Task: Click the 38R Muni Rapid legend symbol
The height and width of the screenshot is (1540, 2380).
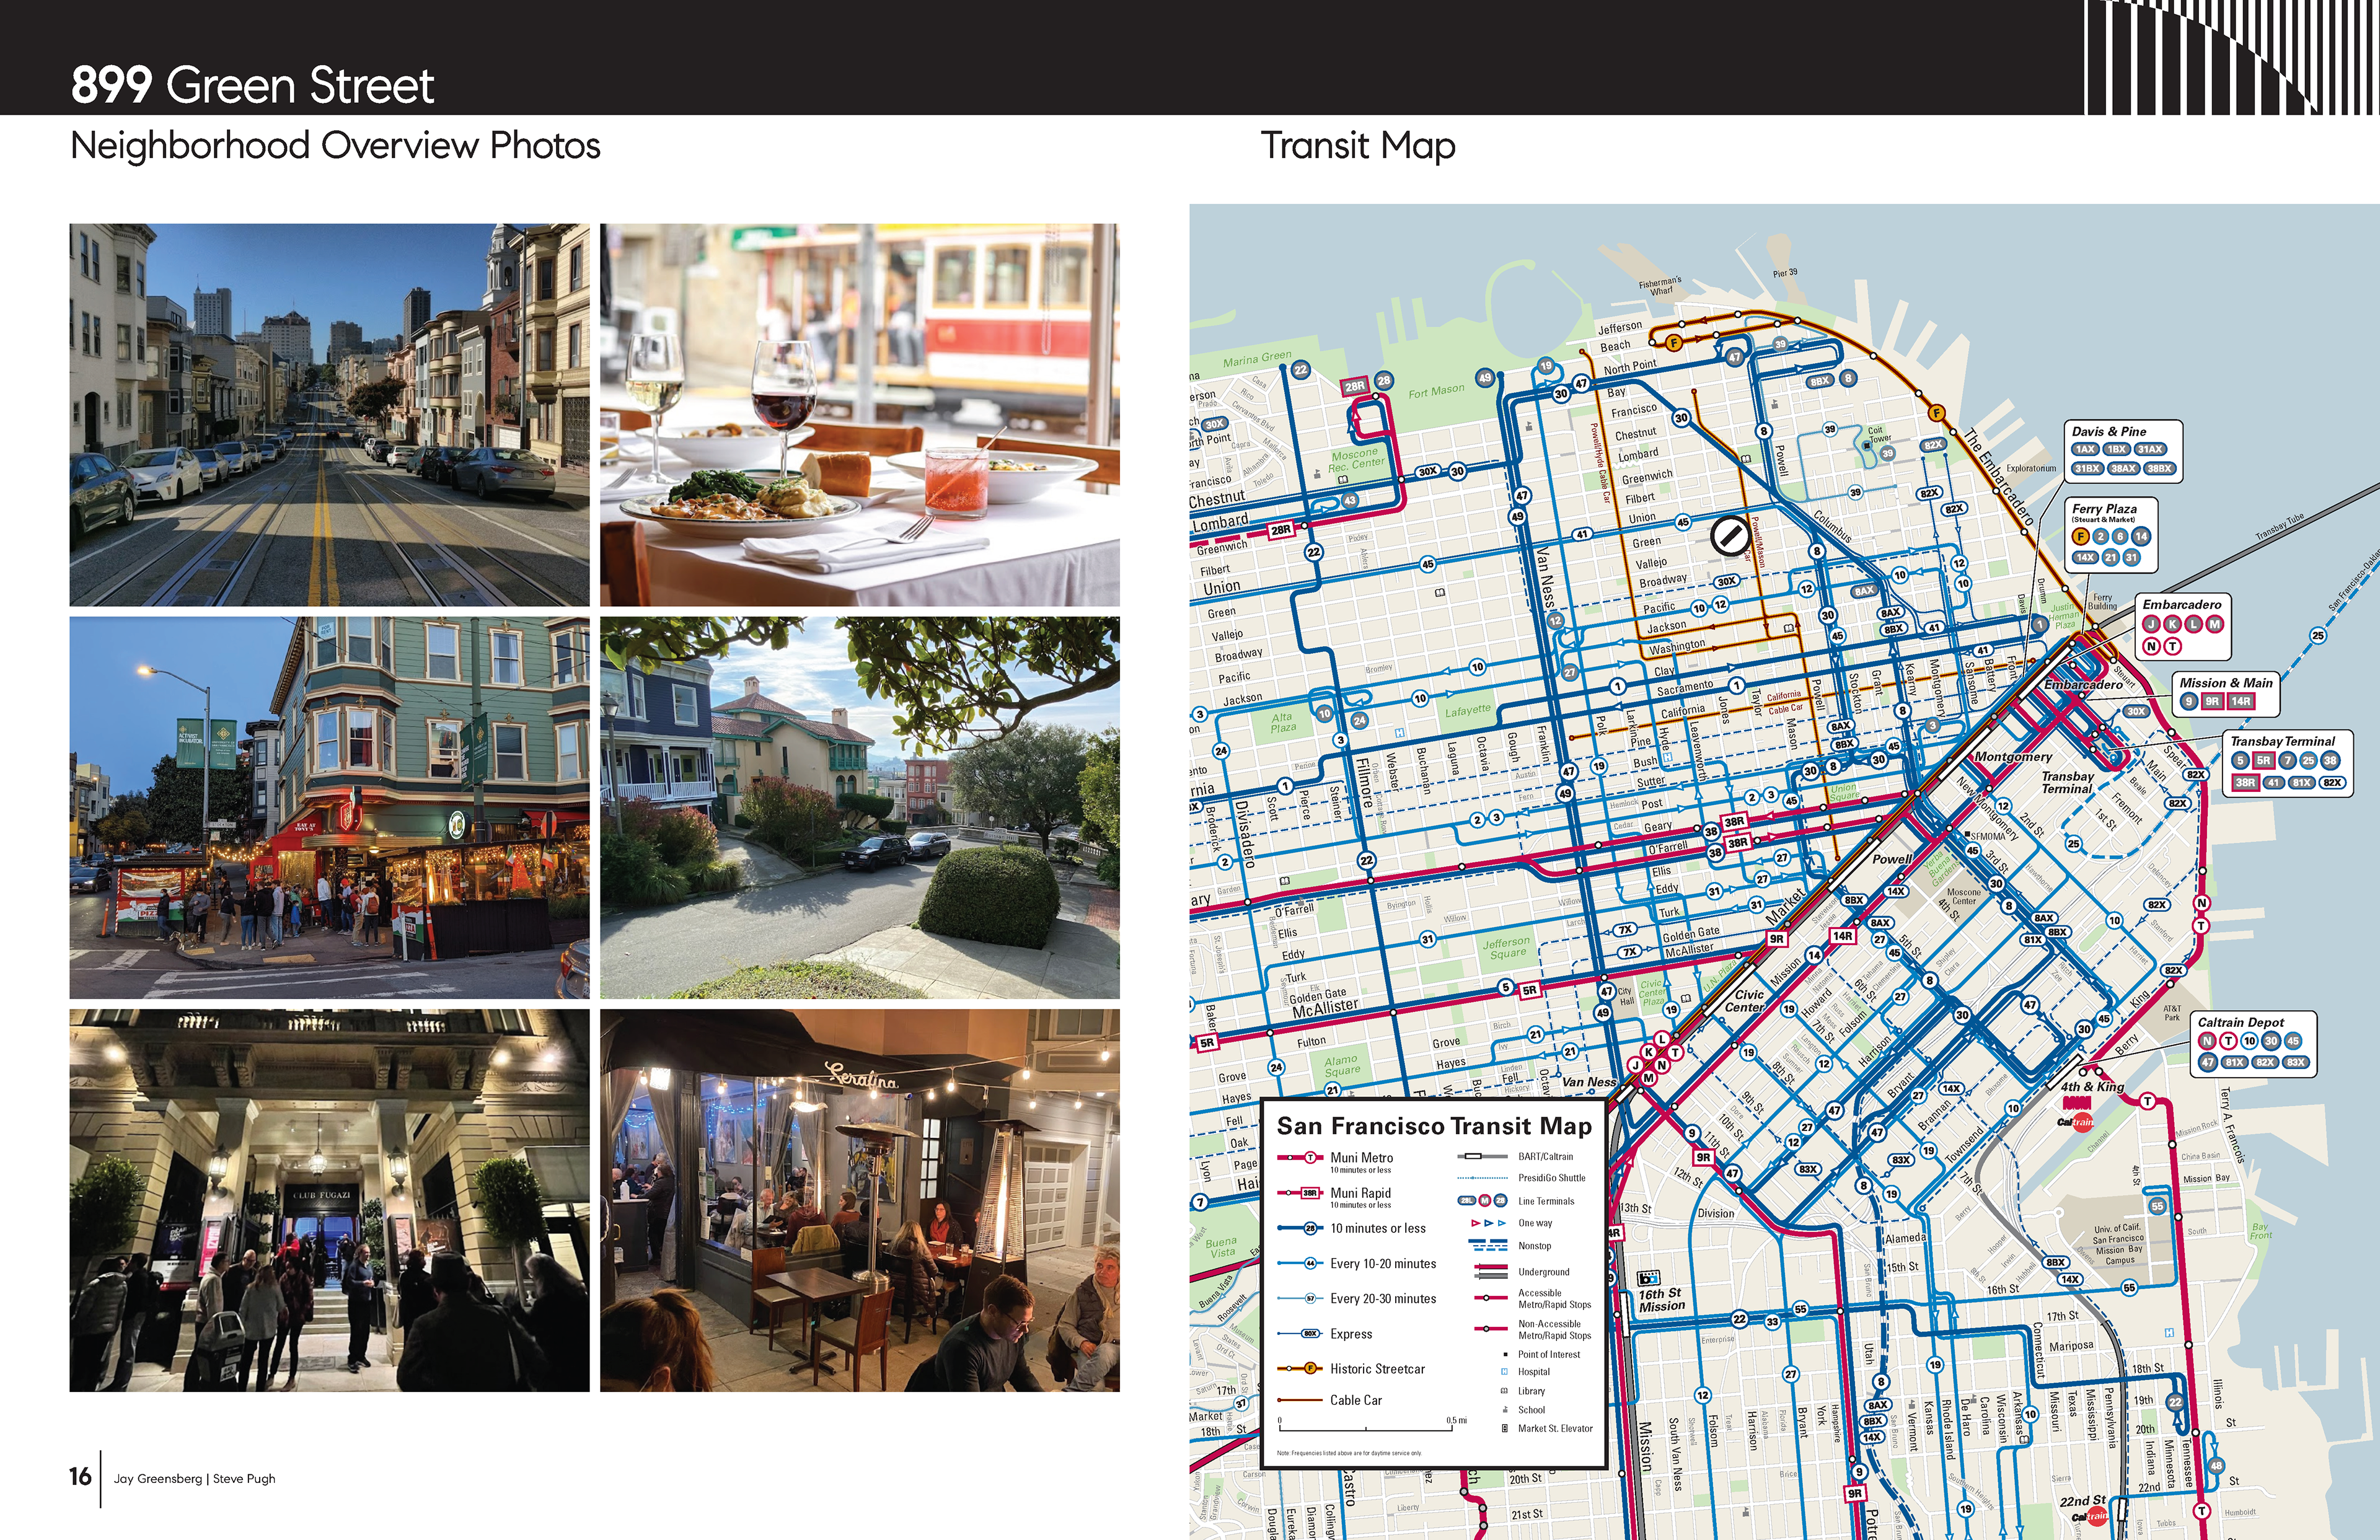Action: [1309, 1193]
